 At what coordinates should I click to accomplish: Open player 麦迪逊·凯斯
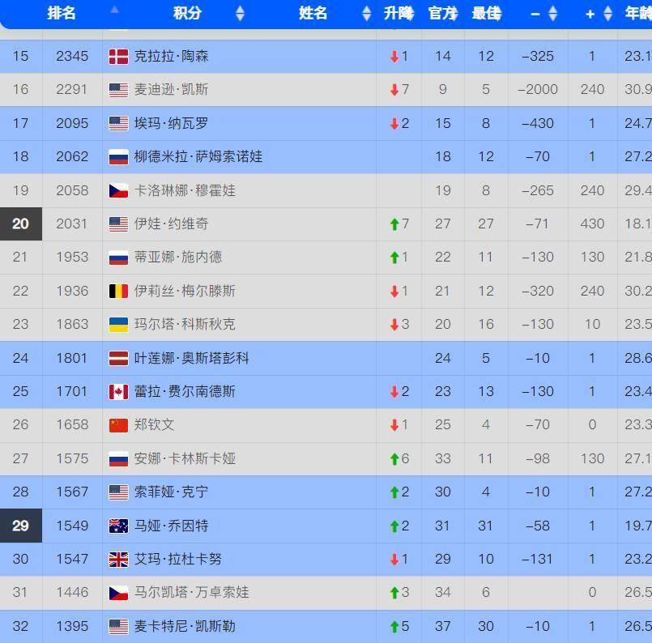click(171, 89)
